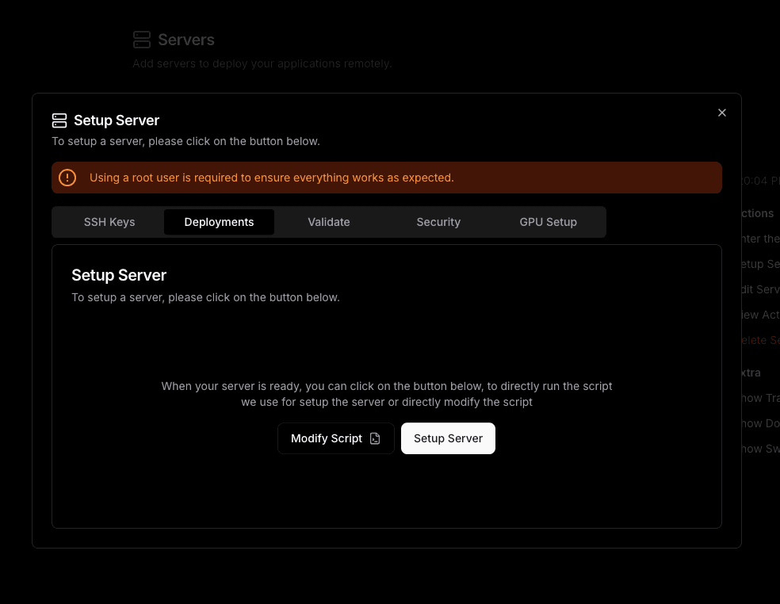Click the Servers page header icon
Viewport: 780px width, 604px height.
click(x=142, y=40)
